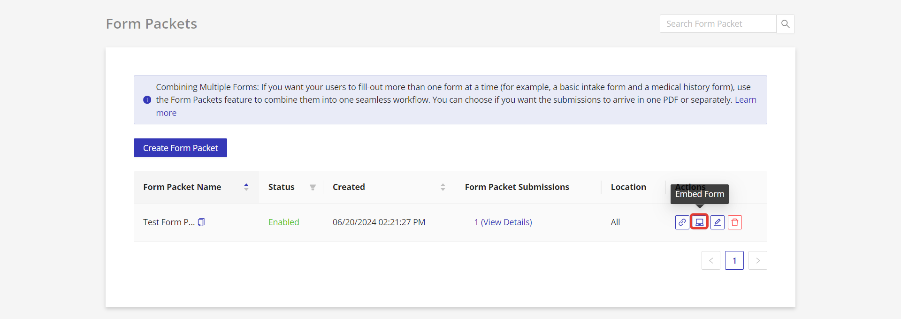The height and width of the screenshot is (319, 901).
Task: Go to pagination page 1
Action: pos(734,260)
